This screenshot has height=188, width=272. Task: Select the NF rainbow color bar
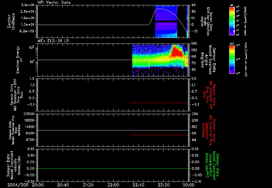click(232, 21)
